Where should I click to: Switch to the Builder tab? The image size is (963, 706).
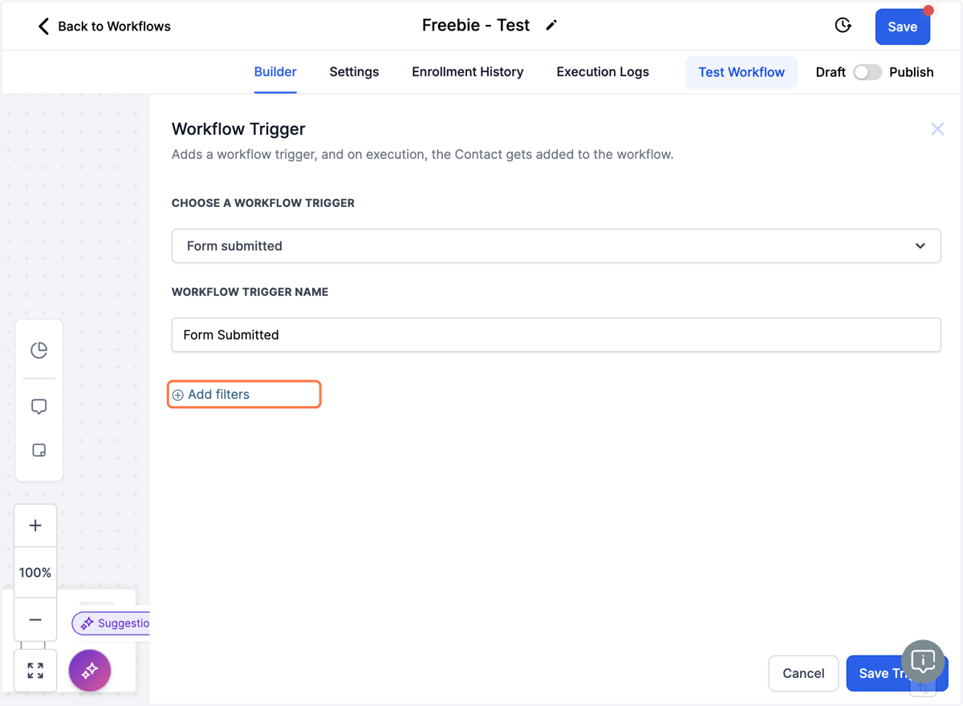(275, 71)
